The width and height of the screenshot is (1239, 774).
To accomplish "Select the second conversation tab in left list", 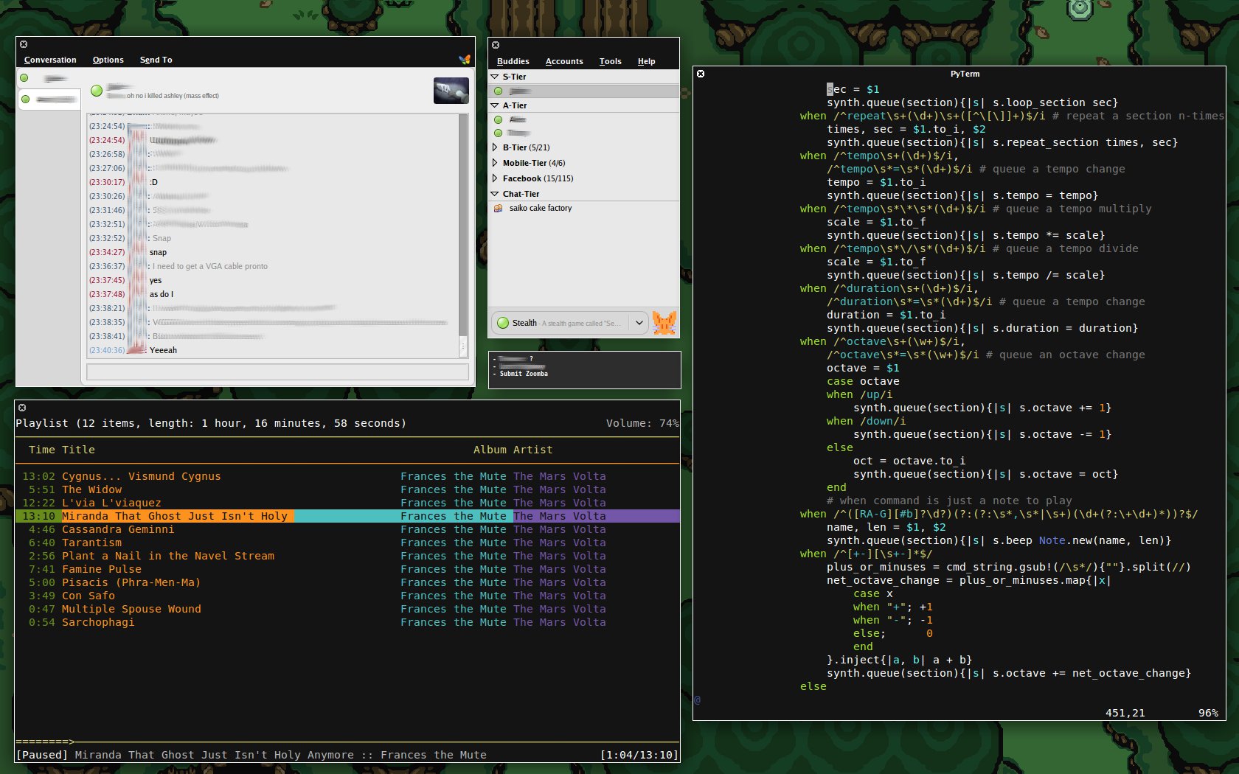I will tap(48, 100).
